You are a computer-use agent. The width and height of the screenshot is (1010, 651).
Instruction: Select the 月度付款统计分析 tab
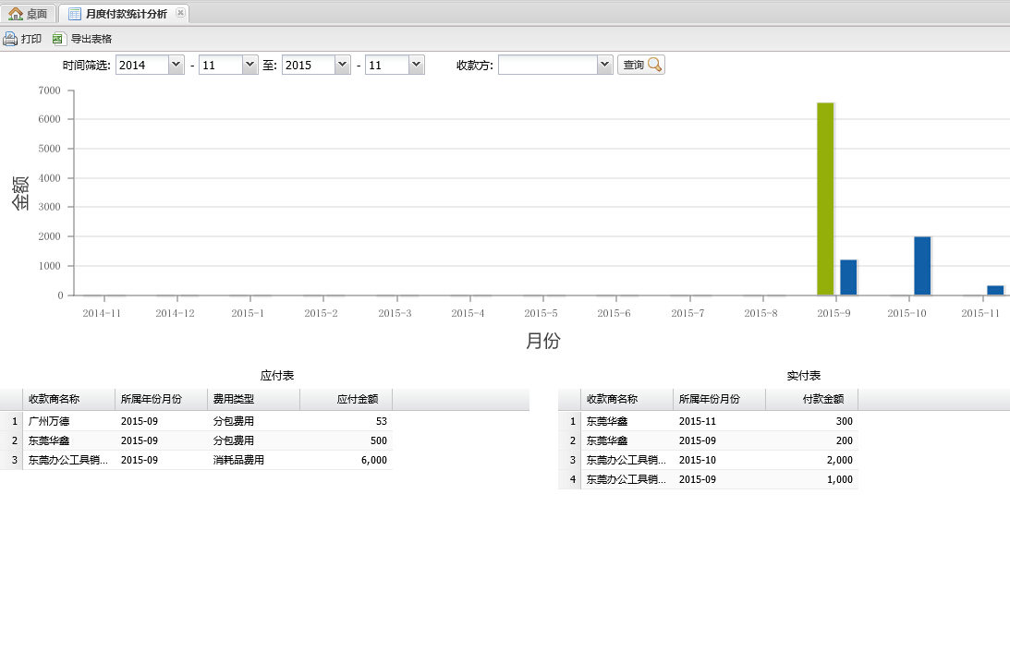[x=126, y=13]
